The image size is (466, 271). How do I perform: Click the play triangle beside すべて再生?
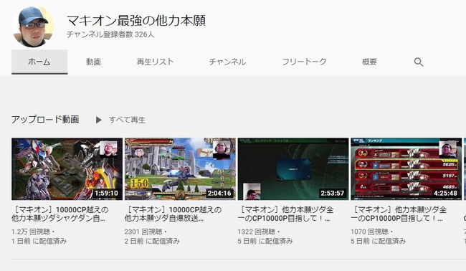pyautogui.click(x=99, y=120)
